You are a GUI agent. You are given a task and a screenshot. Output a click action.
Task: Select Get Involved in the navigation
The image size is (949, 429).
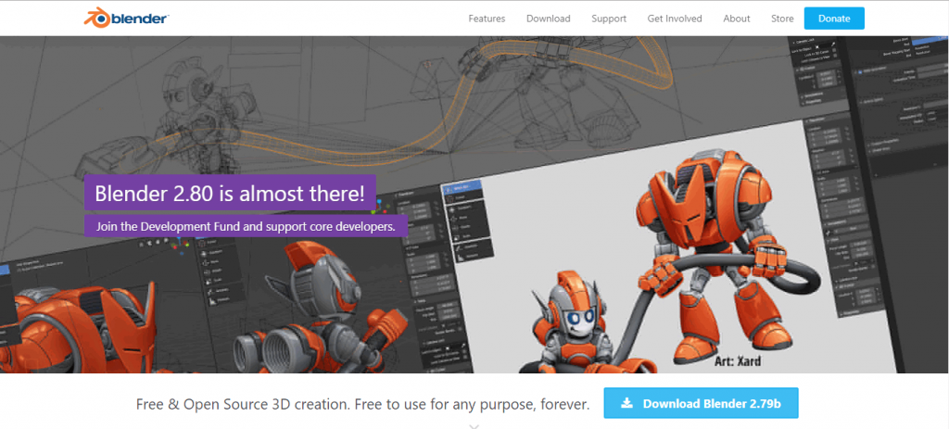pyautogui.click(x=675, y=19)
